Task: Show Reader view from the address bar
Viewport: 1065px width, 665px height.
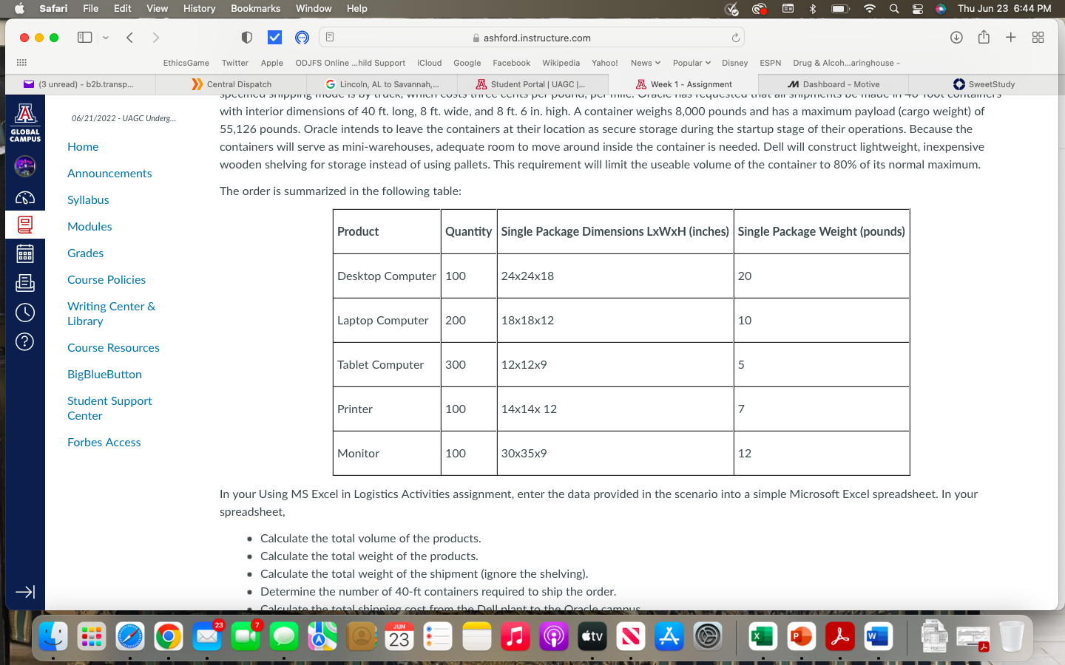Action: pyautogui.click(x=330, y=37)
